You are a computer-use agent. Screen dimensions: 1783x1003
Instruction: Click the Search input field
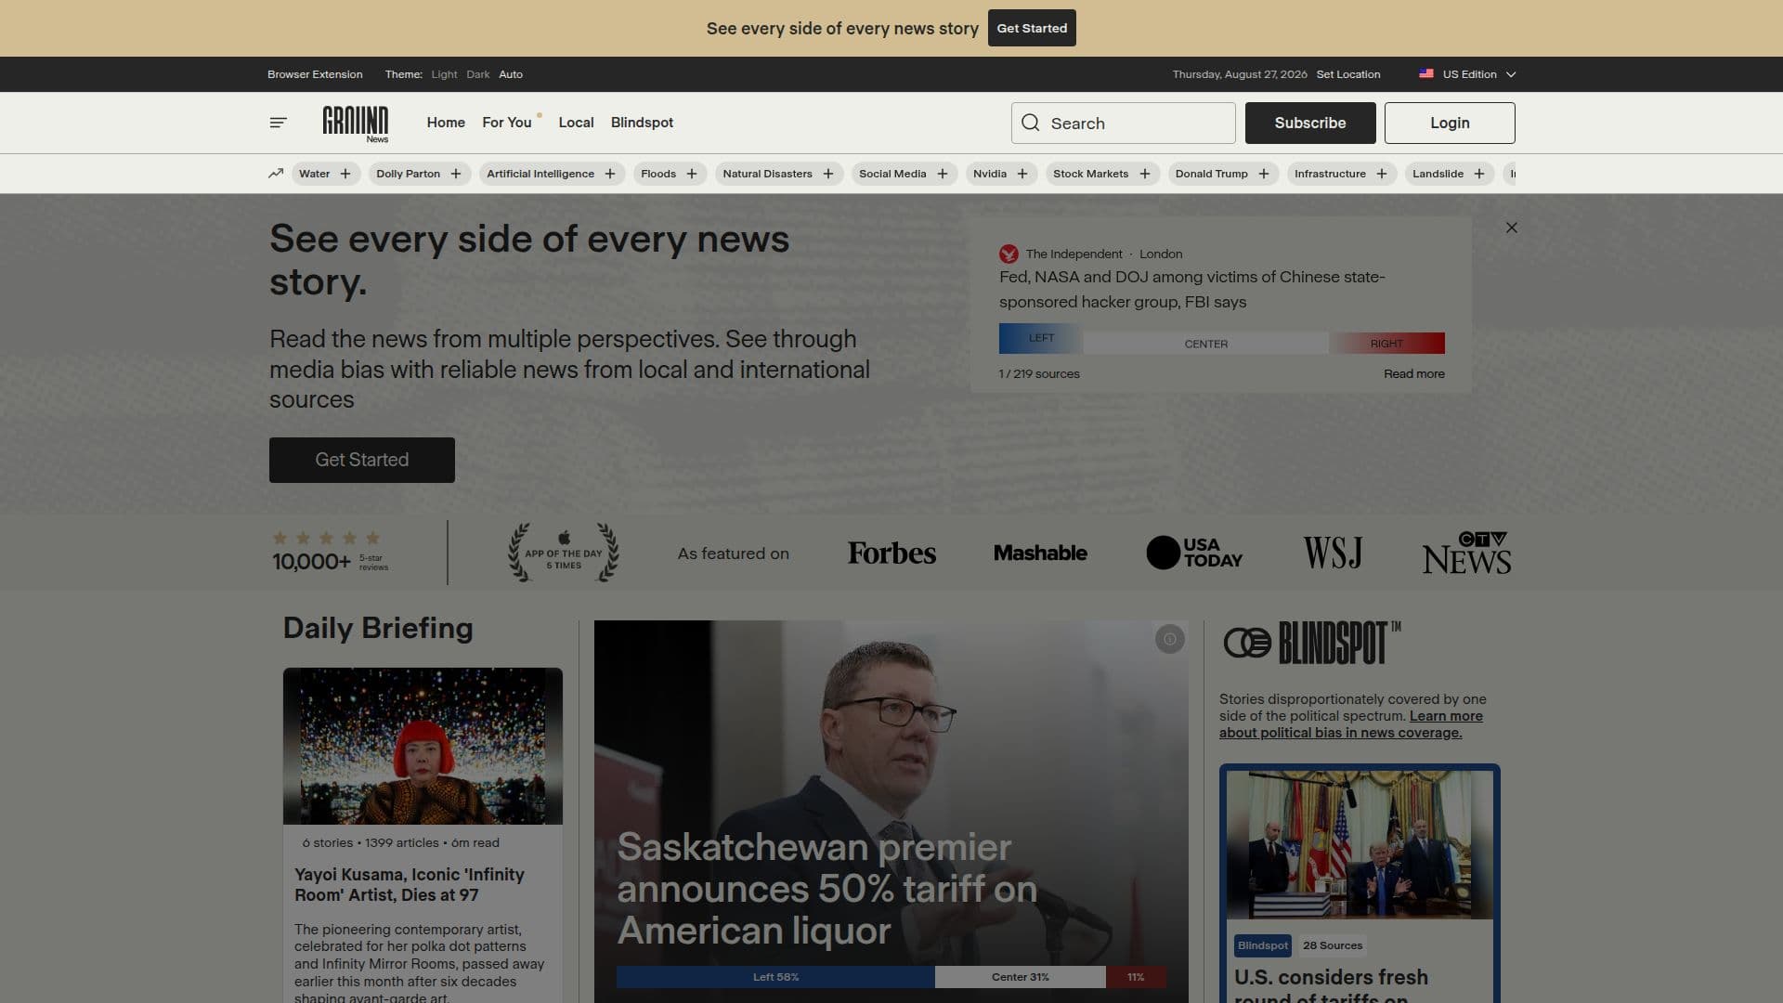(1124, 123)
